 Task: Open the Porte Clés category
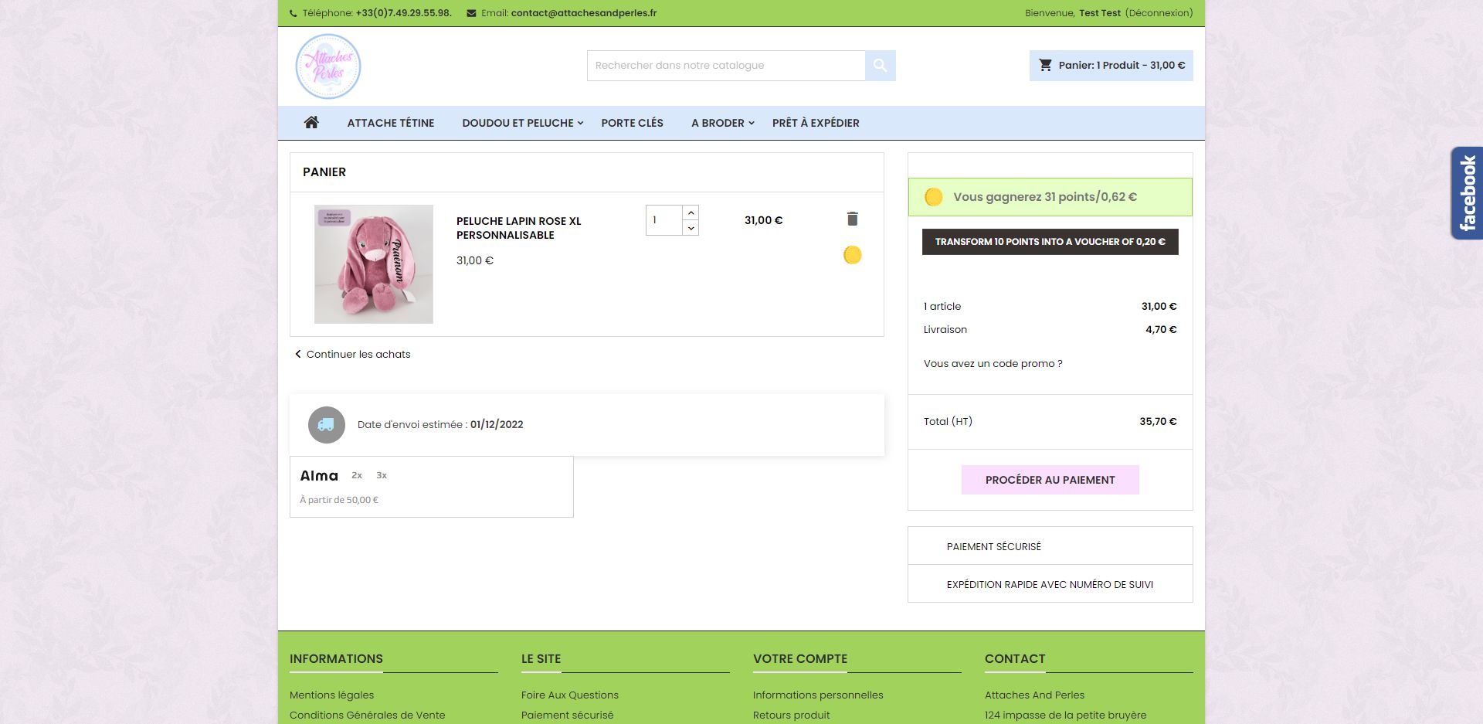pos(633,123)
